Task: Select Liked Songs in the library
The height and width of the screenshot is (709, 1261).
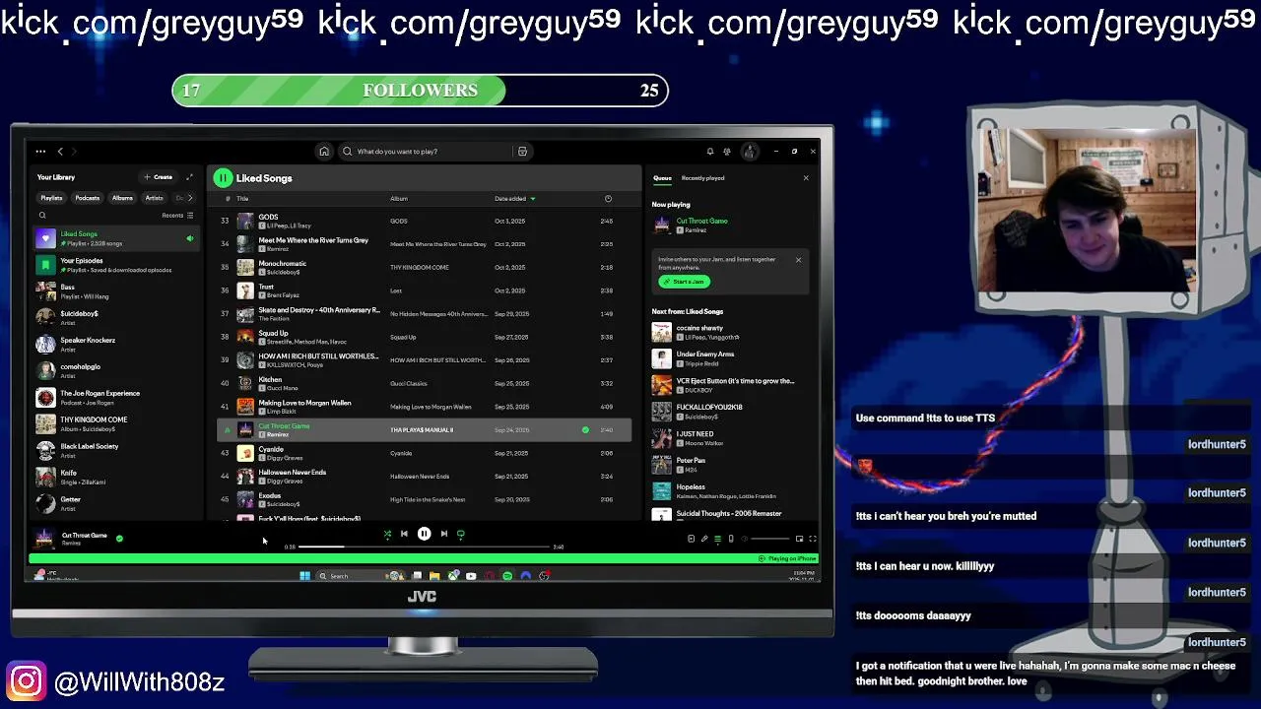Action: (115, 238)
